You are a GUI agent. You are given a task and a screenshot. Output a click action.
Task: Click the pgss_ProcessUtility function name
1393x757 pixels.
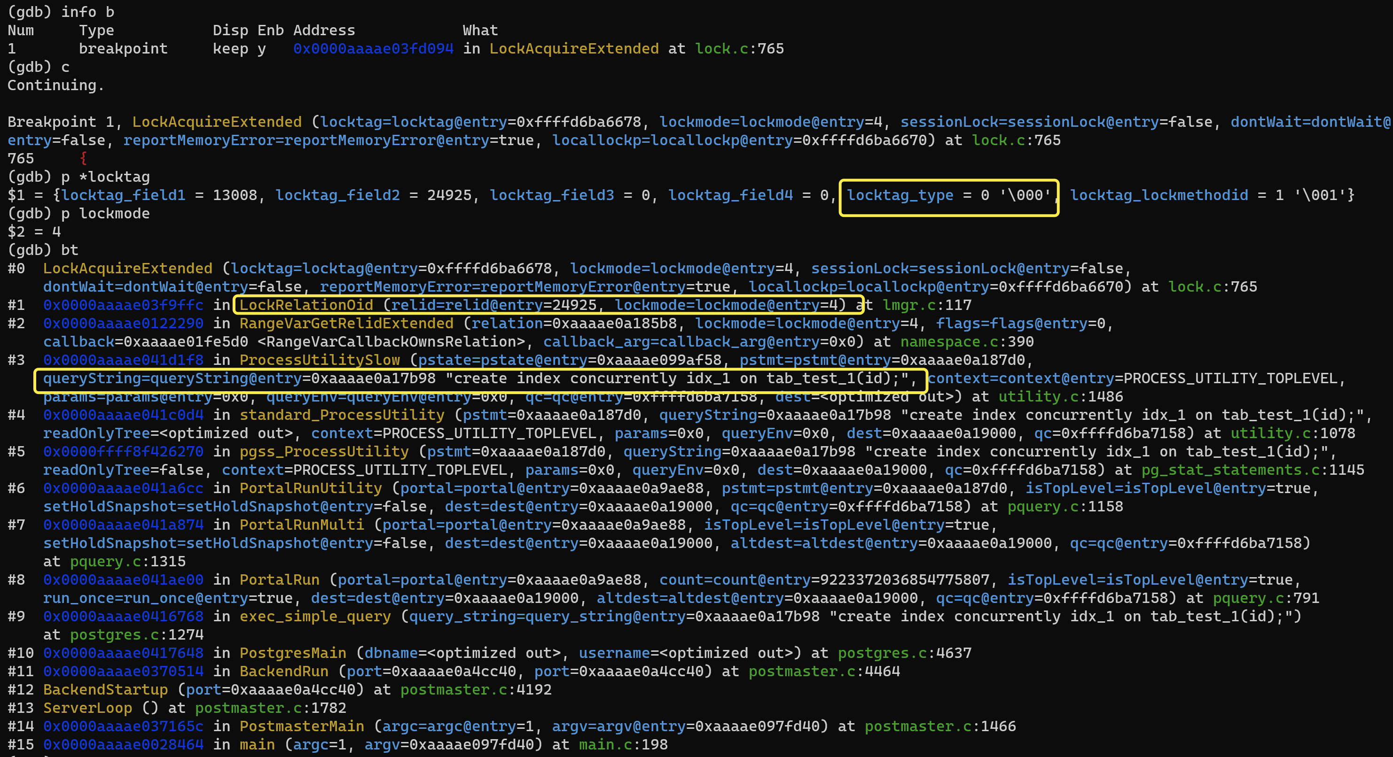[324, 452]
